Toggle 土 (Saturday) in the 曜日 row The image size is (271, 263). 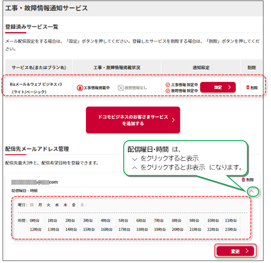pyautogui.click(x=82, y=205)
